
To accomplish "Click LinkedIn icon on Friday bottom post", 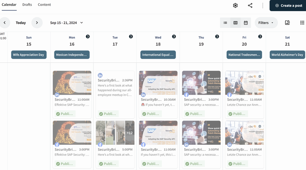I will (x=229, y=145).
